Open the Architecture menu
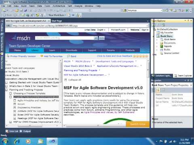 [59, 6]
